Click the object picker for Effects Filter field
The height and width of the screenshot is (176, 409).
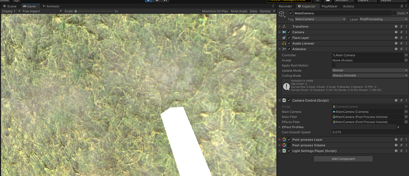(x=406, y=122)
